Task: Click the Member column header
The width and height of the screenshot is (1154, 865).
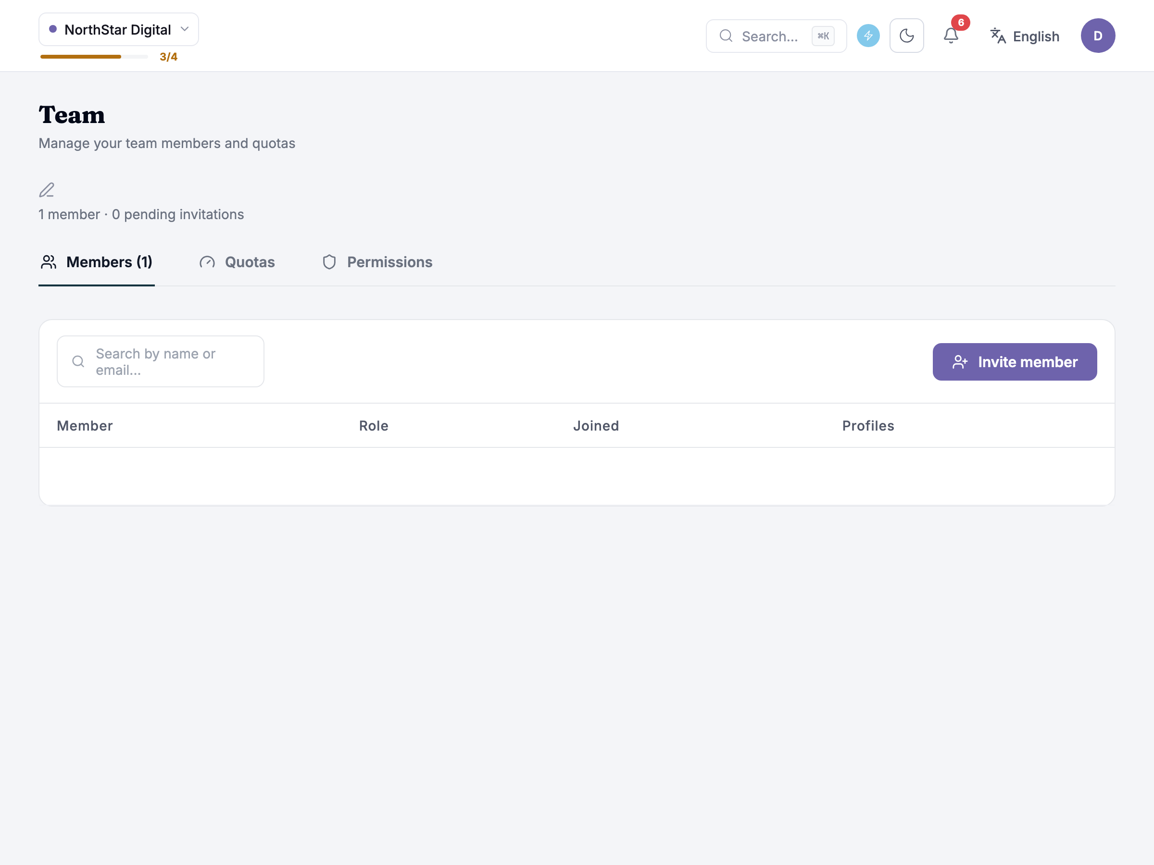Action: click(x=85, y=426)
